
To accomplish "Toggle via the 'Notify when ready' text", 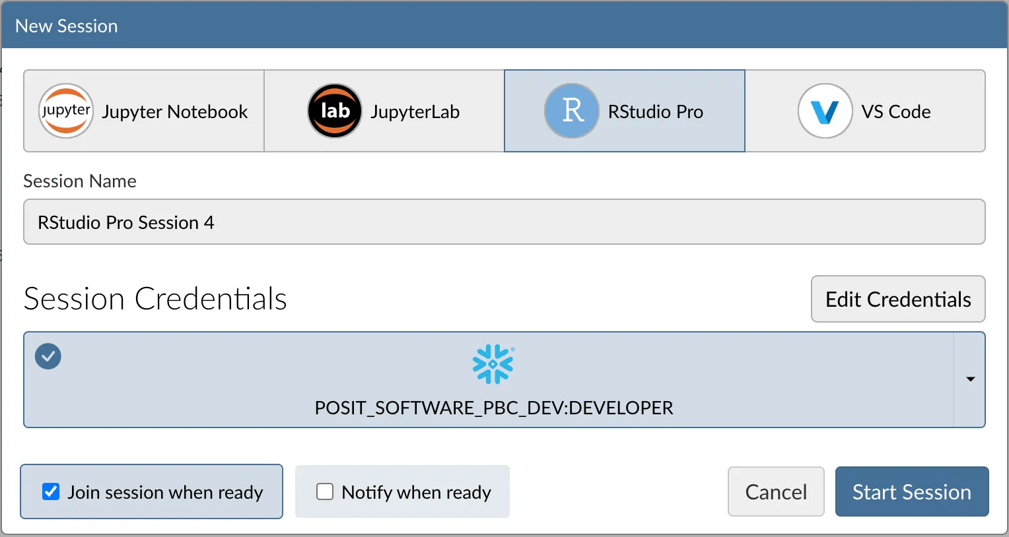I will click(416, 492).
